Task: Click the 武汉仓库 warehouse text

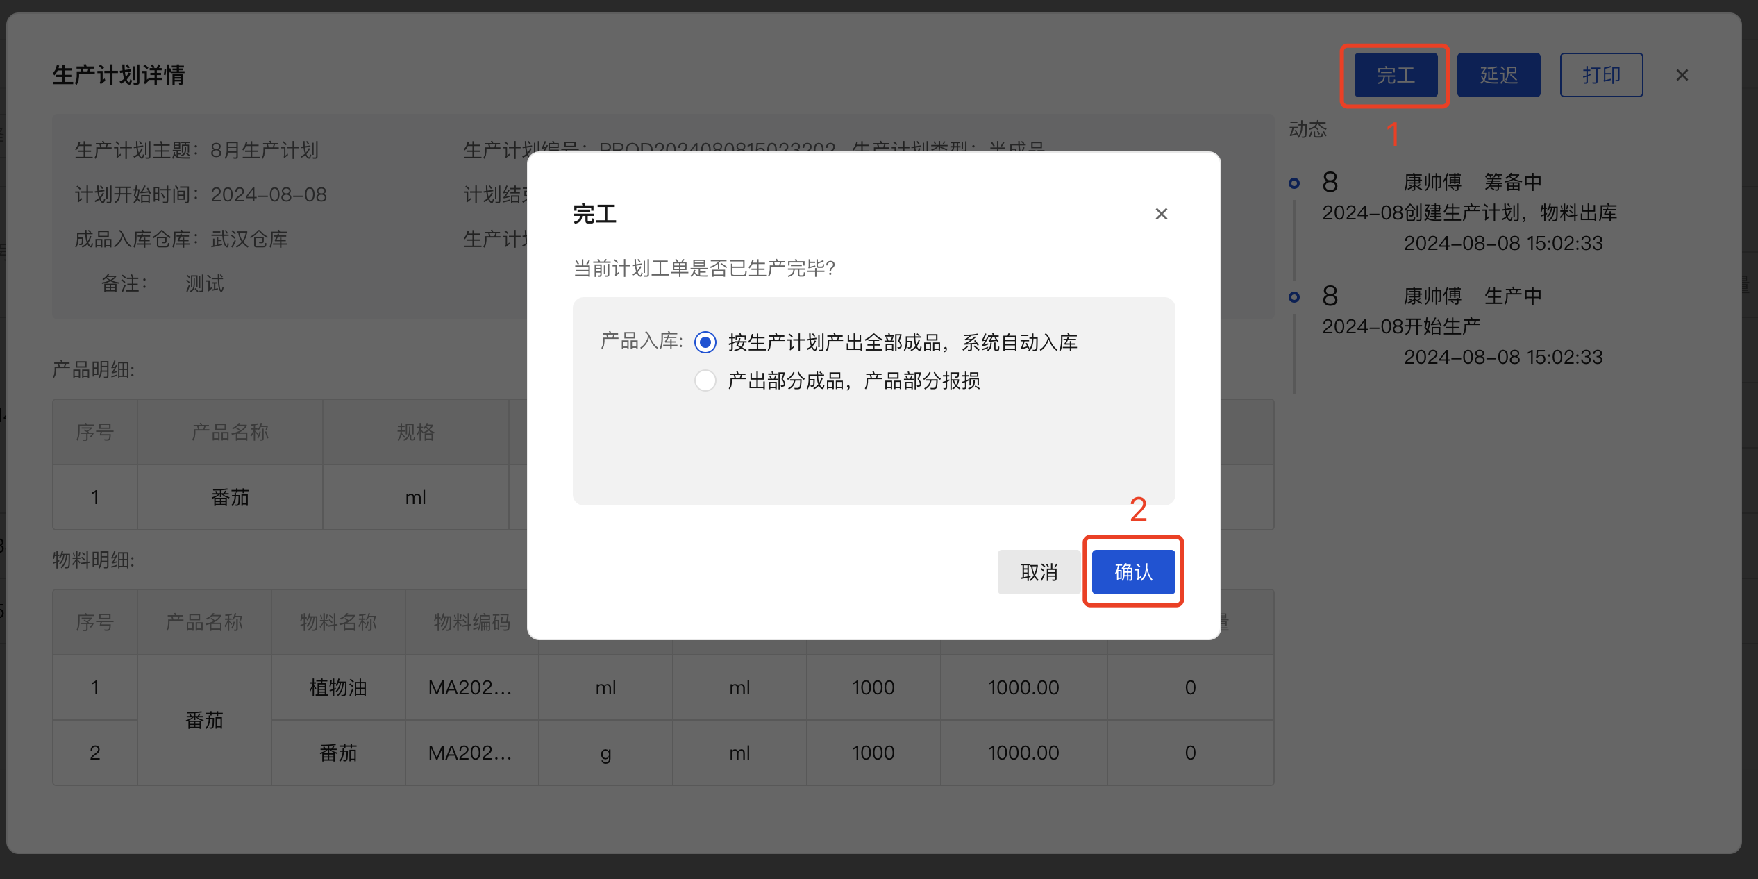Action: [249, 239]
